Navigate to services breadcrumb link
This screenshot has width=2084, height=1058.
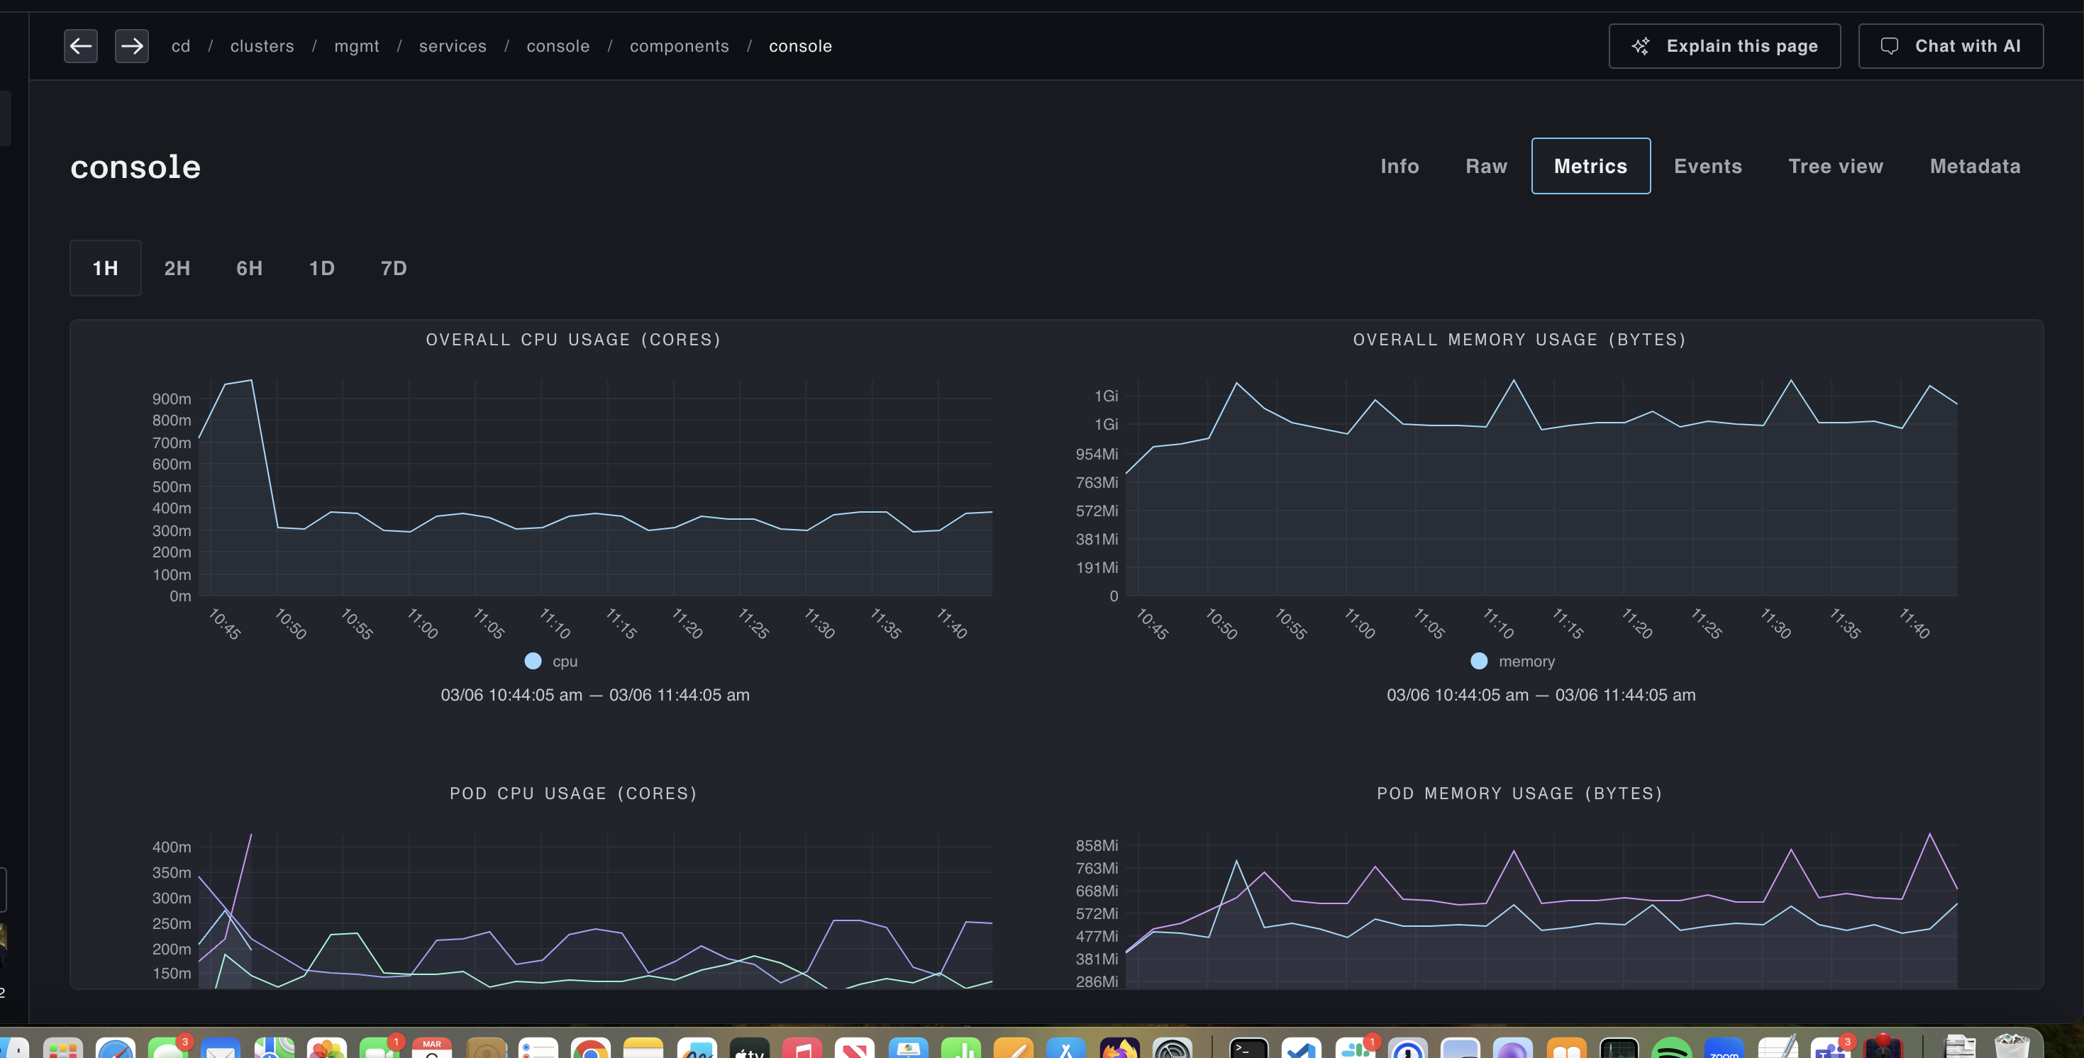[453, 46]
